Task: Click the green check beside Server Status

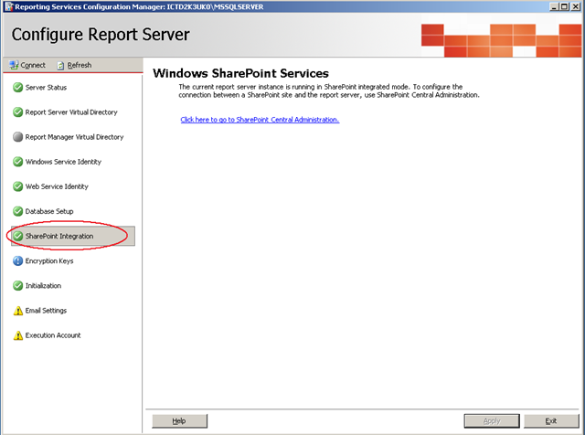Action: 17,88
